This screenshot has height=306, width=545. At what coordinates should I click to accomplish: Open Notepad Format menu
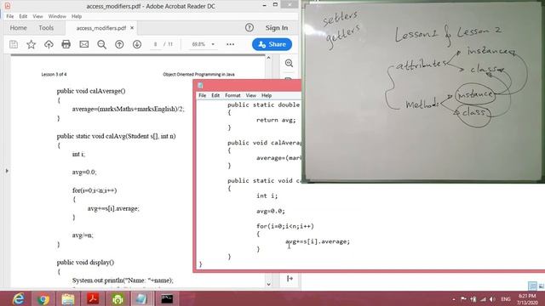(x=232, y=95)
